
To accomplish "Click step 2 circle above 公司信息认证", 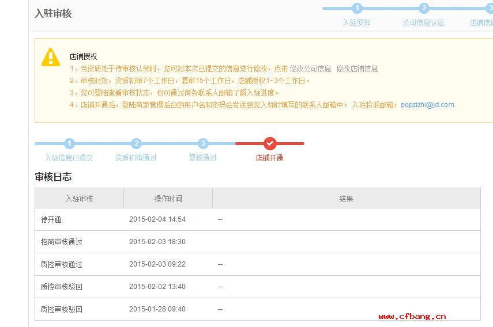I will [424, 8].
